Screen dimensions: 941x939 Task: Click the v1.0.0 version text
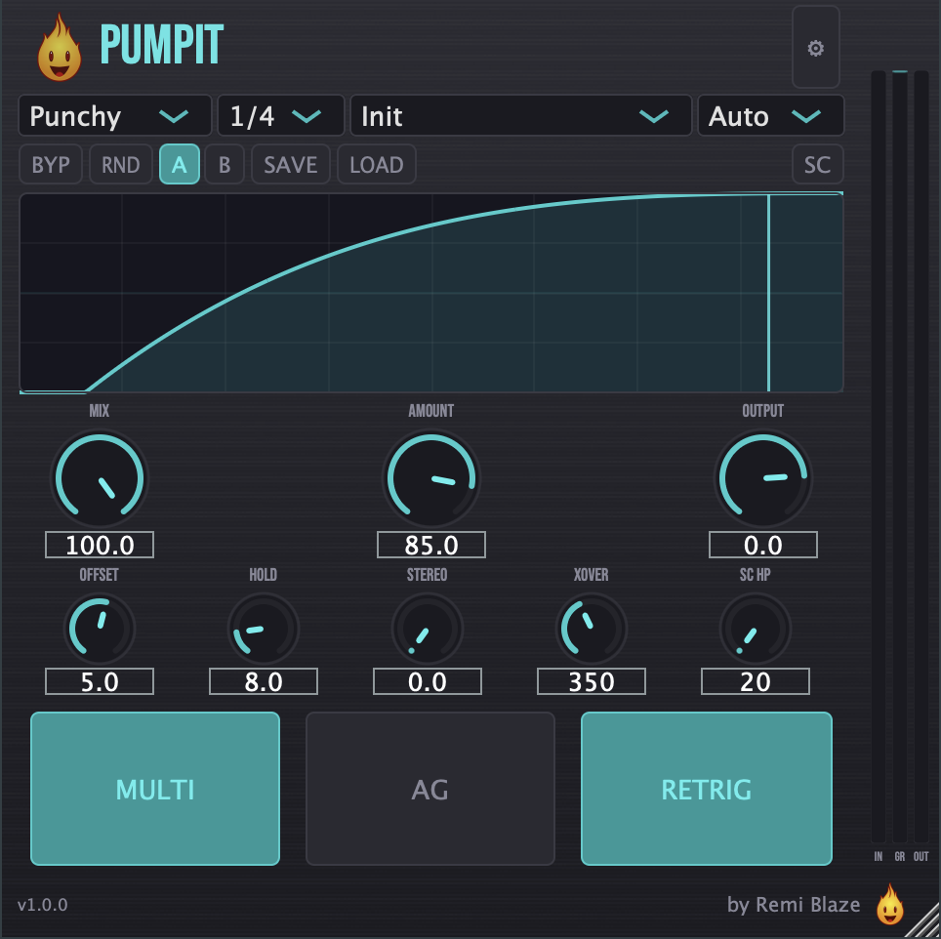[43, 905]
